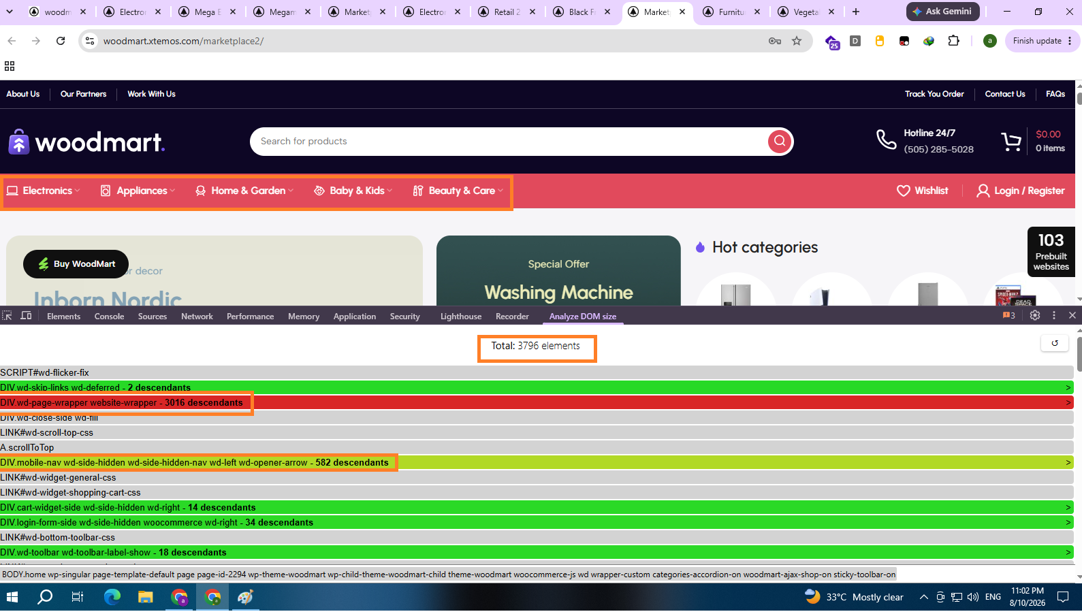Screen dimensions: 1082x614
Task: Open the Wishlist link
Action: [x=923, y=191]
